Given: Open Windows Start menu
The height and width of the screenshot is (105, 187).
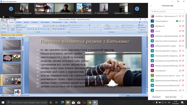Looking at the screenshot, I should click(x=3, y=103).
